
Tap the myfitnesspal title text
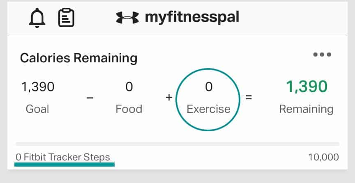[x=192, y=17]
